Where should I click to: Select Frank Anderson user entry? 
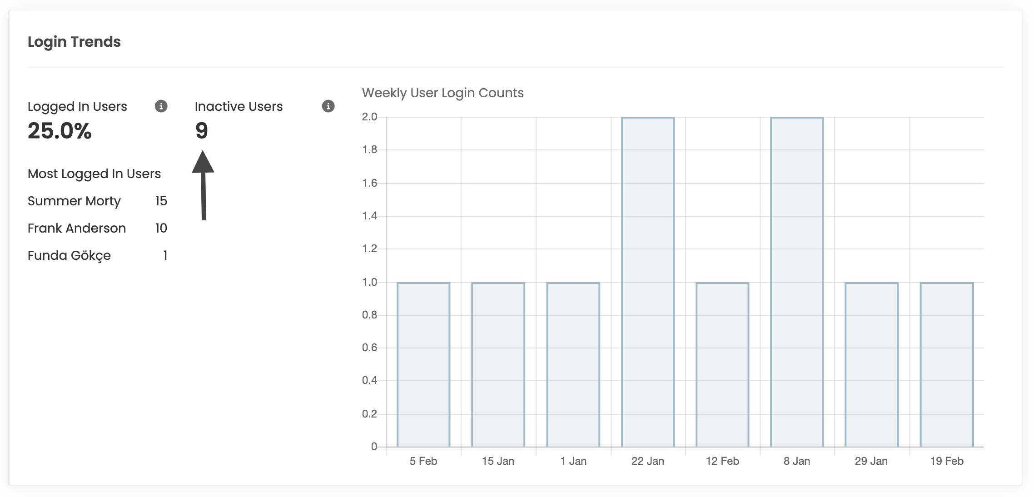click(77, 228)
